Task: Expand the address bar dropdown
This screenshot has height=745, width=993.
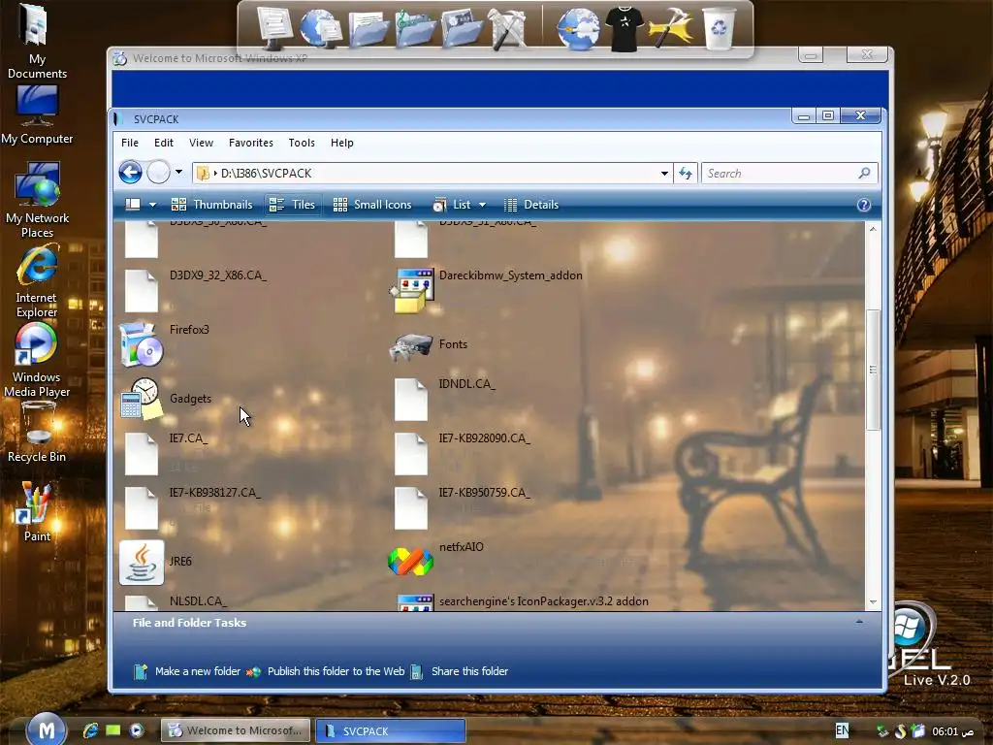Action: (664, 173)
